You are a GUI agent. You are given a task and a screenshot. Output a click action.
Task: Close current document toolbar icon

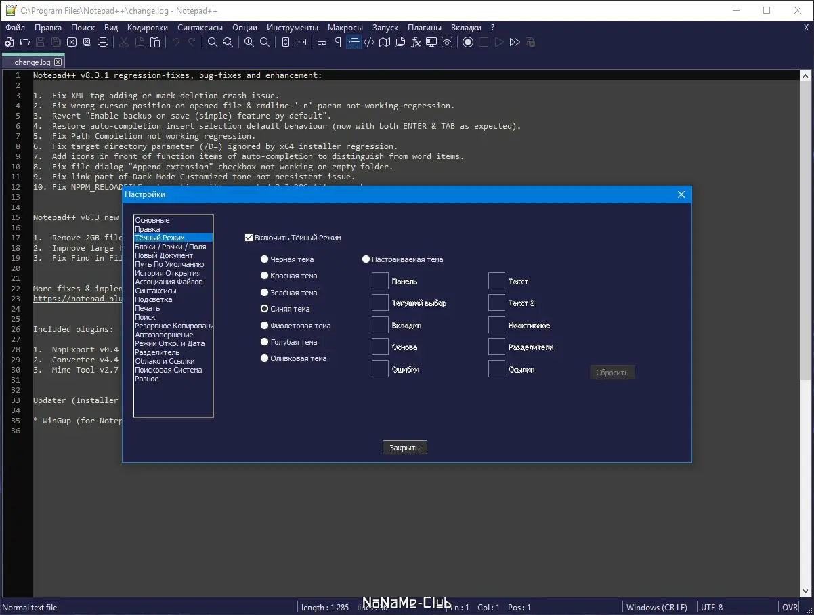72,42
